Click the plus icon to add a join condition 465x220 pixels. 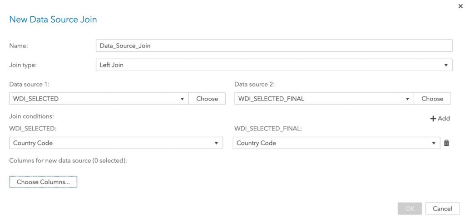pos(433,119)
